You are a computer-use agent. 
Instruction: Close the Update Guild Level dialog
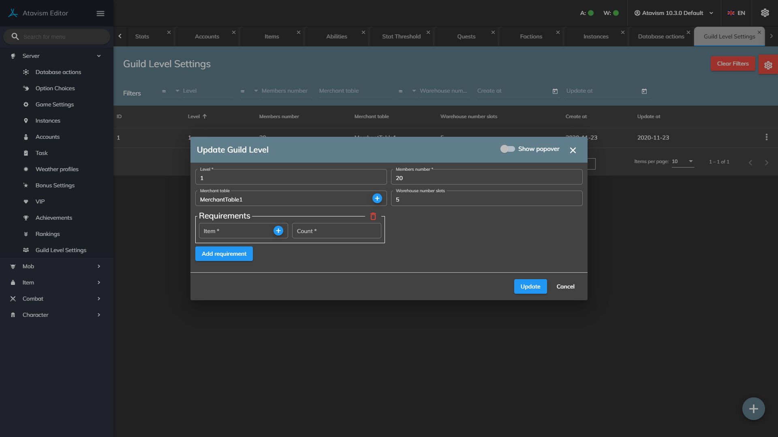(x=573, y=150)
